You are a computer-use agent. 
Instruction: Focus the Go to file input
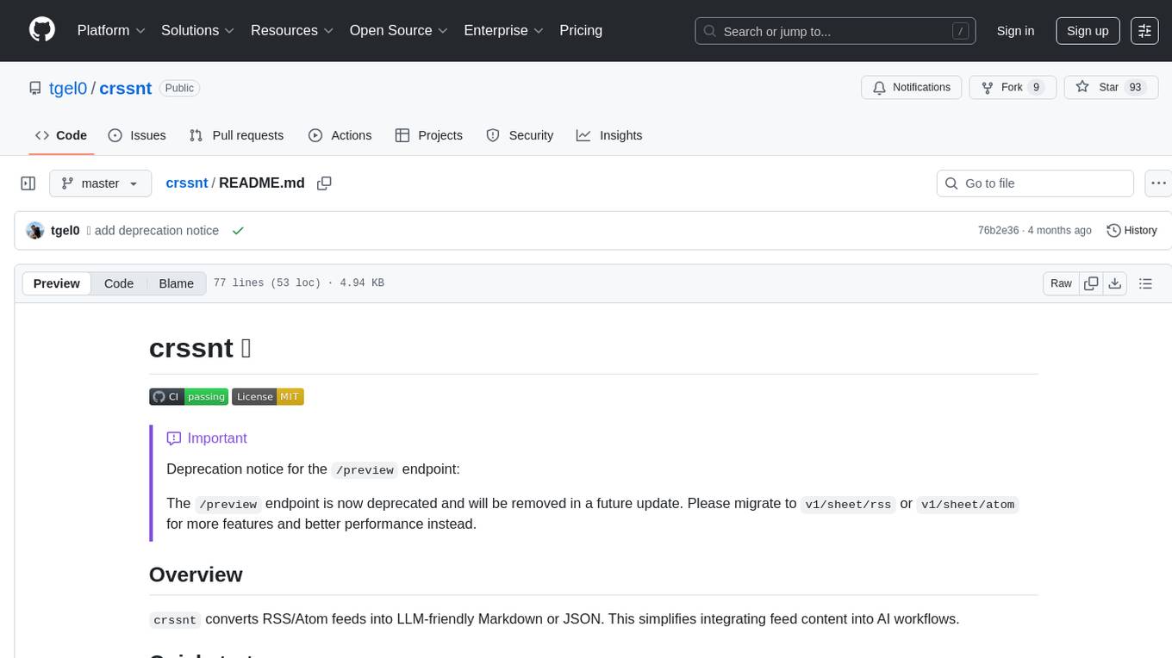[1035, 183]
